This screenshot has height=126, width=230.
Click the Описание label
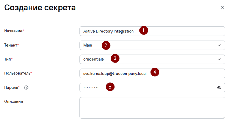14,101
